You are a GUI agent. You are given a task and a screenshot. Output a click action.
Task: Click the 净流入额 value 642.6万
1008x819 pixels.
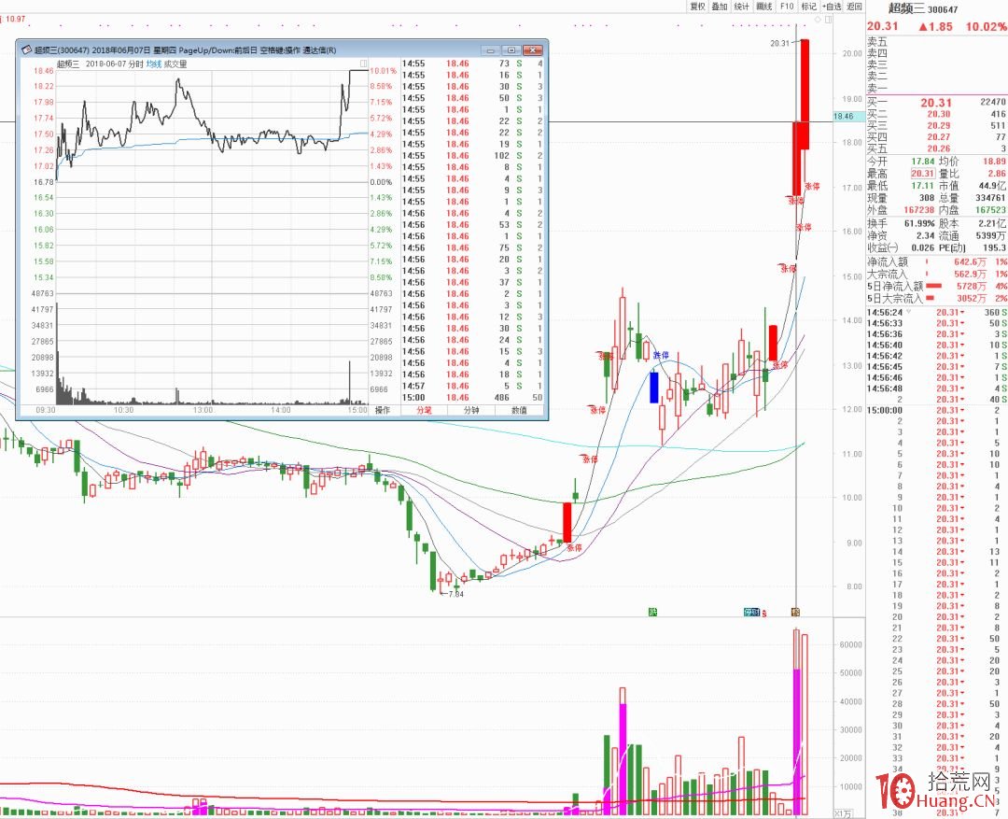pyautogui.click(x=970, y=261)
